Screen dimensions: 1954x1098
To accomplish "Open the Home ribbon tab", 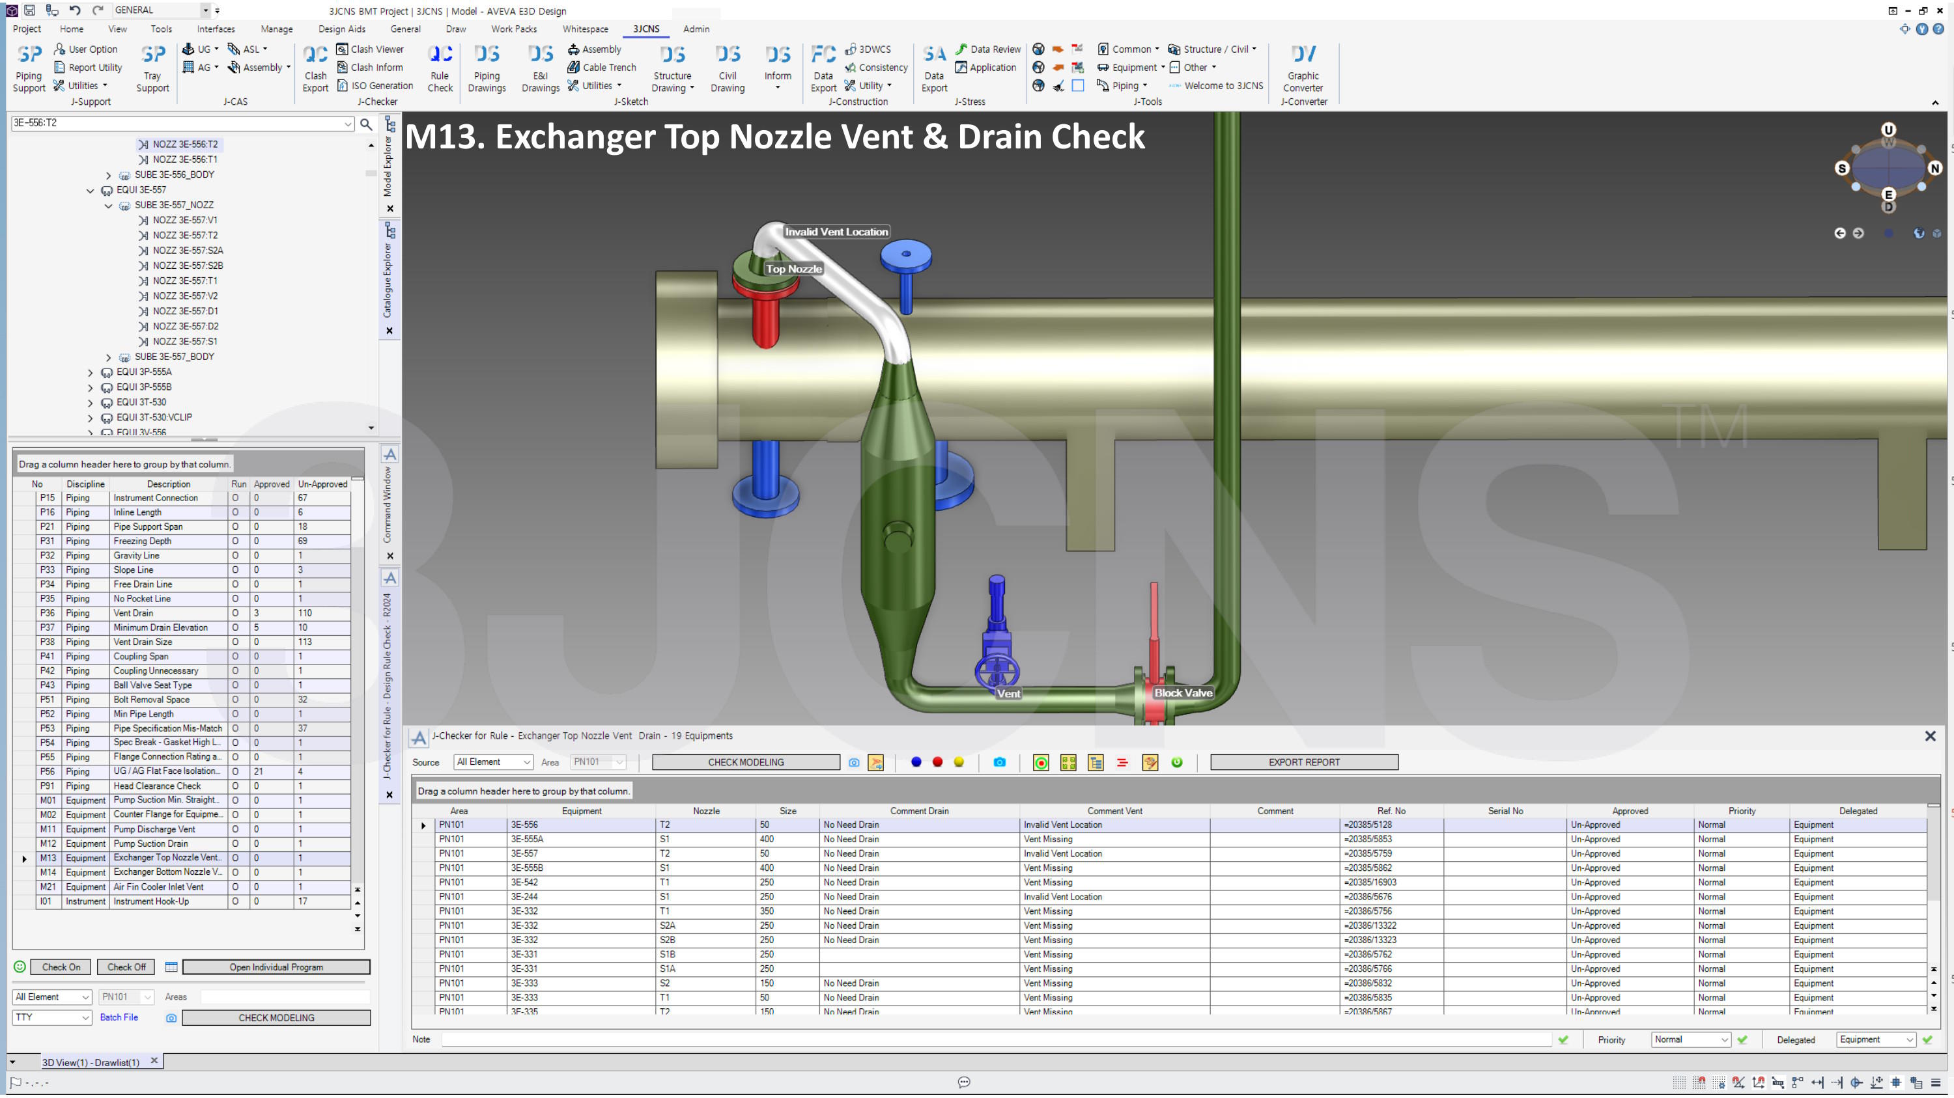I will click(x=71, y=29).
